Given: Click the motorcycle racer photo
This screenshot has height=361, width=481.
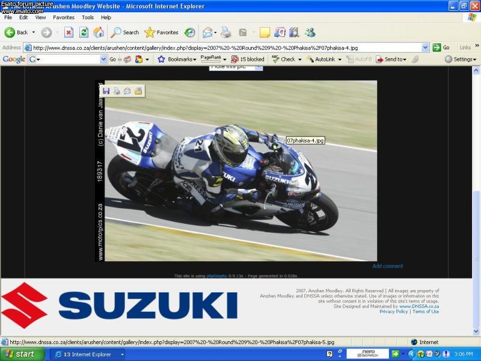Looking at the screenshot, I should click(240, 171).
